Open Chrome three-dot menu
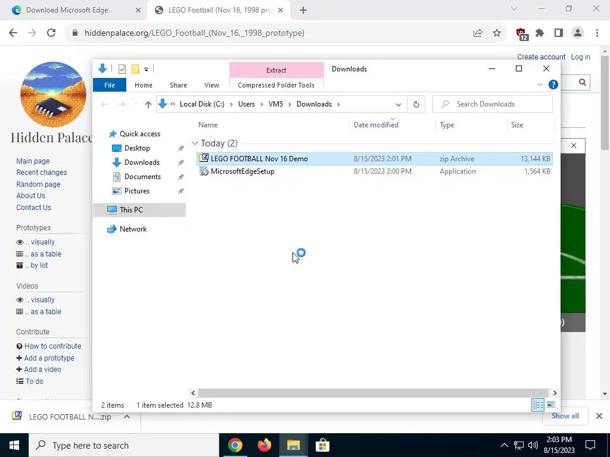The height and width of the screenshot is (457, 610). point(597,33)
